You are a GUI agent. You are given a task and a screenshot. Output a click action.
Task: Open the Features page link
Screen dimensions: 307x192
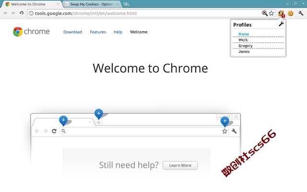click(98, 32)
